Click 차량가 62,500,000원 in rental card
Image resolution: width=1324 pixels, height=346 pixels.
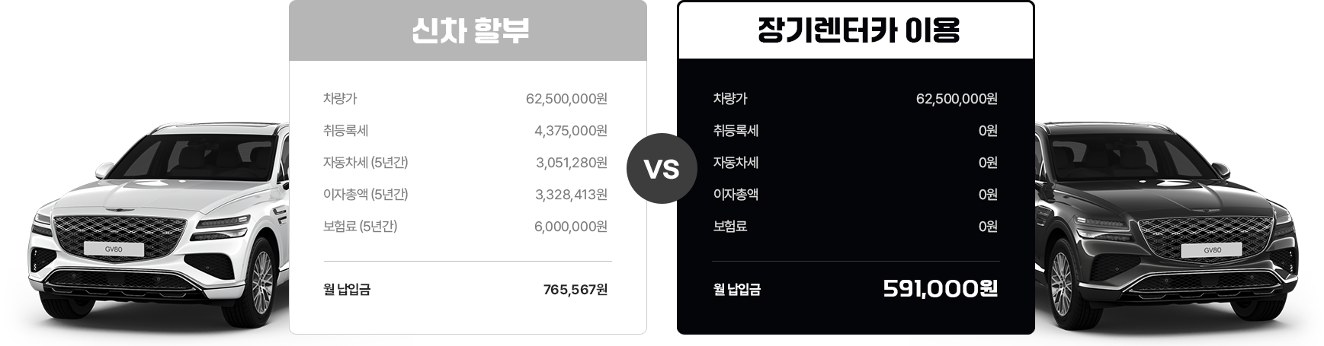click(957, 99)
